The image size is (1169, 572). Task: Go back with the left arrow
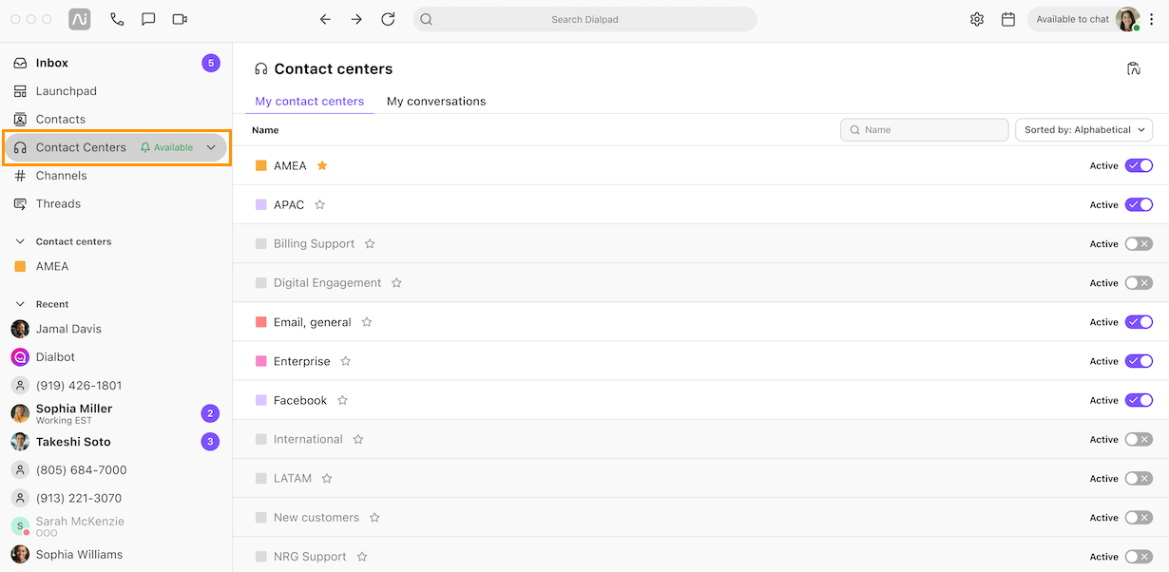point(325,19)
